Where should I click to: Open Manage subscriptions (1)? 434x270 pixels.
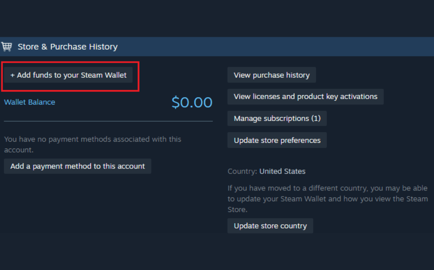coord(277,119)
